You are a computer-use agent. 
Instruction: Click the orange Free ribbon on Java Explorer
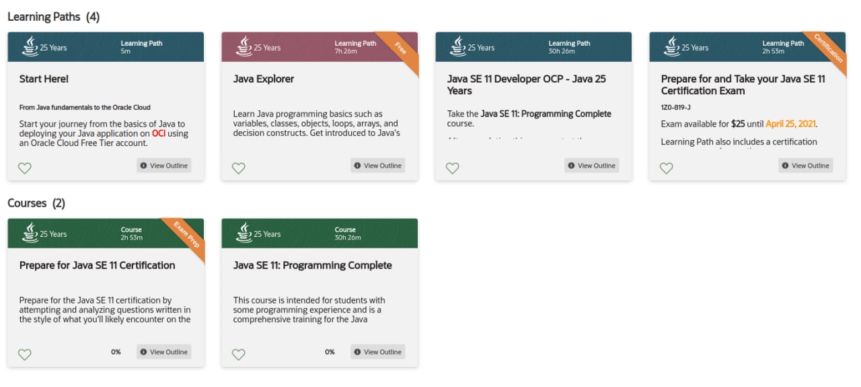click(x=401, y=49)
